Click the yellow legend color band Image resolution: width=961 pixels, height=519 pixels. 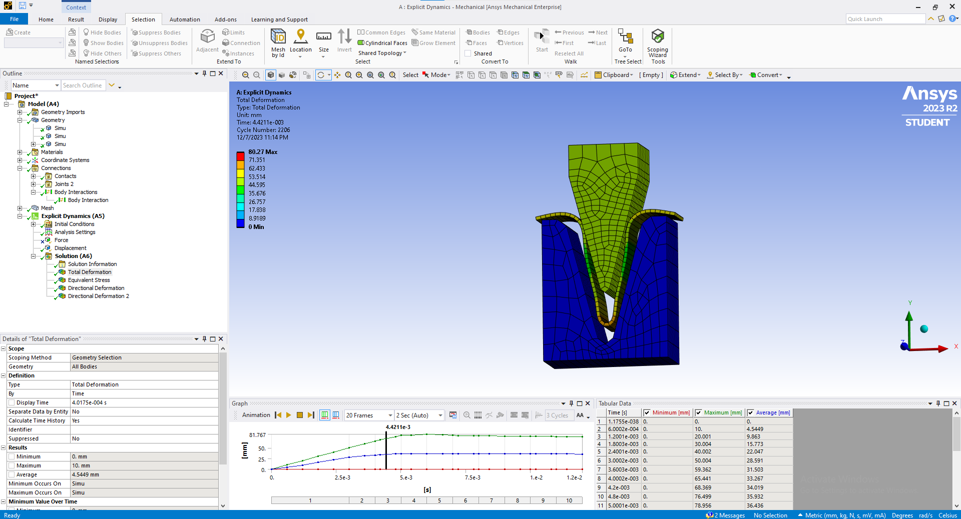pos(240,173)
